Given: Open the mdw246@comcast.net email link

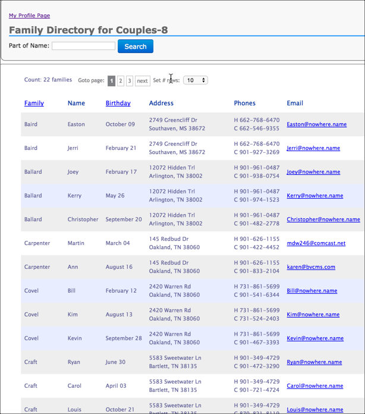Looking at the screenshot, I should (x=316, y=243).
